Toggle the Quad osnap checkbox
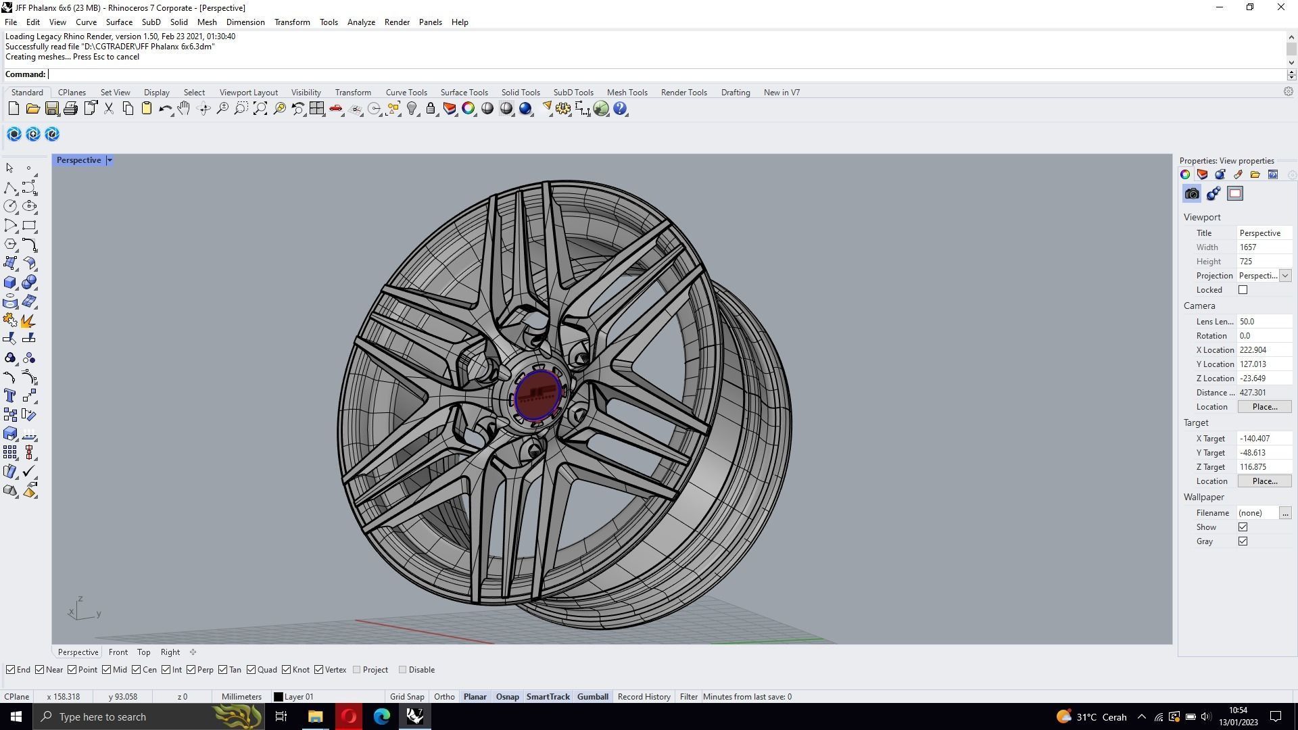The width and height of the screenshot is (1298, 730). [x=251, y=670]
